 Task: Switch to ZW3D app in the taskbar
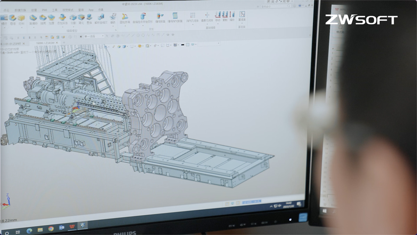pos(83,225)
